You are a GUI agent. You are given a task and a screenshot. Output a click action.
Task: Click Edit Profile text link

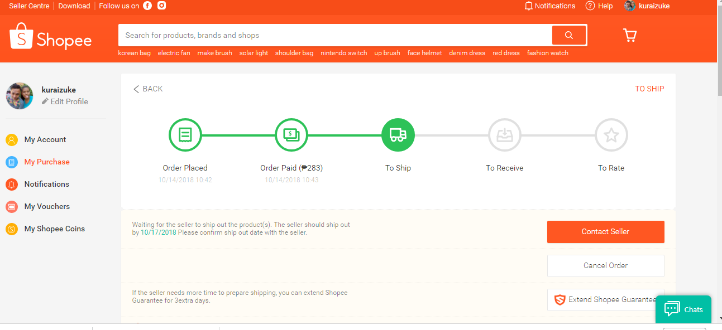tap(69, 101)
